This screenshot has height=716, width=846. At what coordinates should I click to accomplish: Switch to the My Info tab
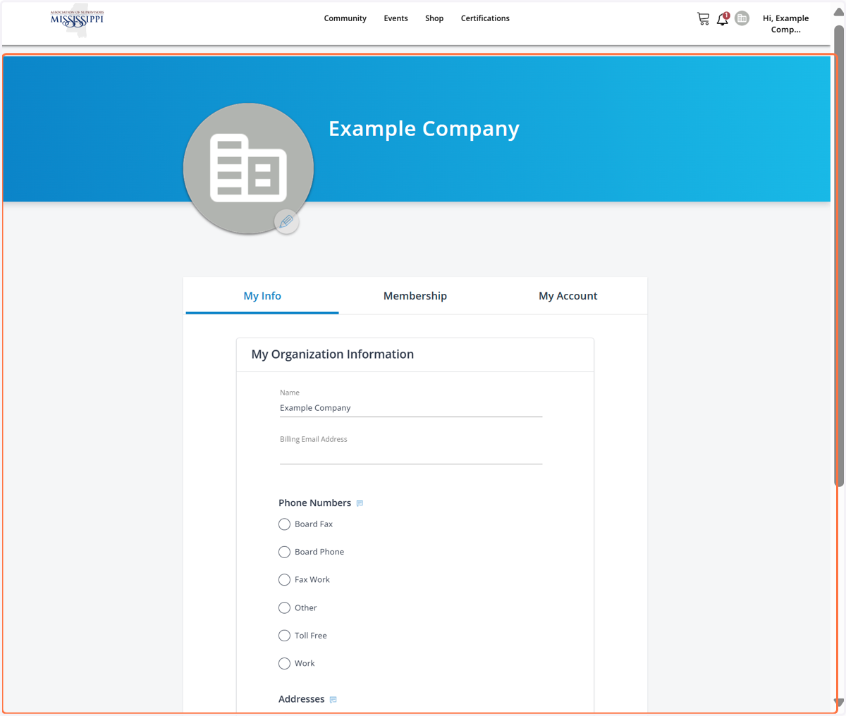[262, 296]
